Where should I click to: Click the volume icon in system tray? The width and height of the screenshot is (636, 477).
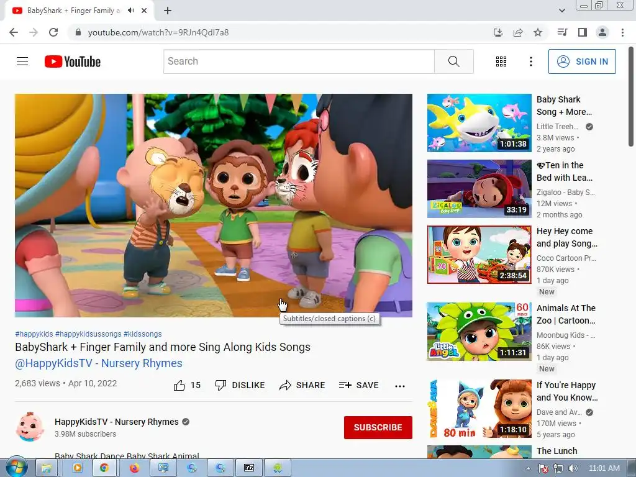573,468
